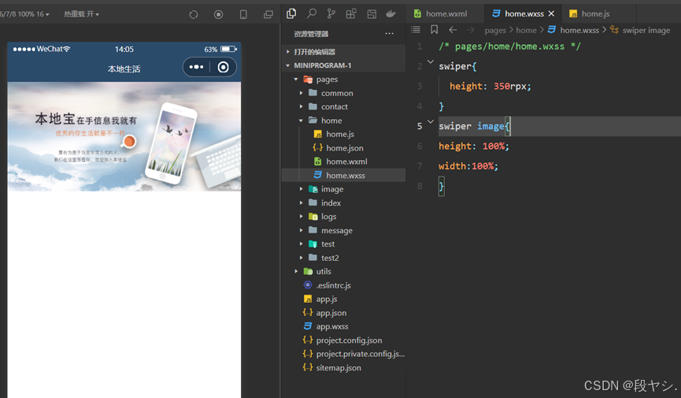Click the Docker whale icon
681x398 pixels.
(x=390, y=14)
